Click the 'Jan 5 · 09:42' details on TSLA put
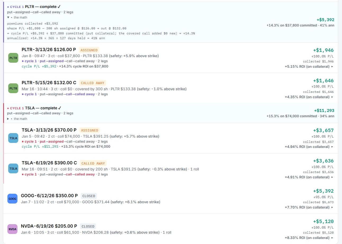Screen dimensions: 342x244 coord(91,136)
